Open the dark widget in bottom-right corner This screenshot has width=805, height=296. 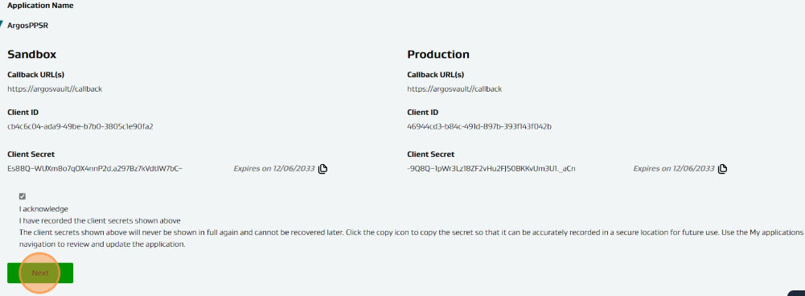(x=796, y=292)
